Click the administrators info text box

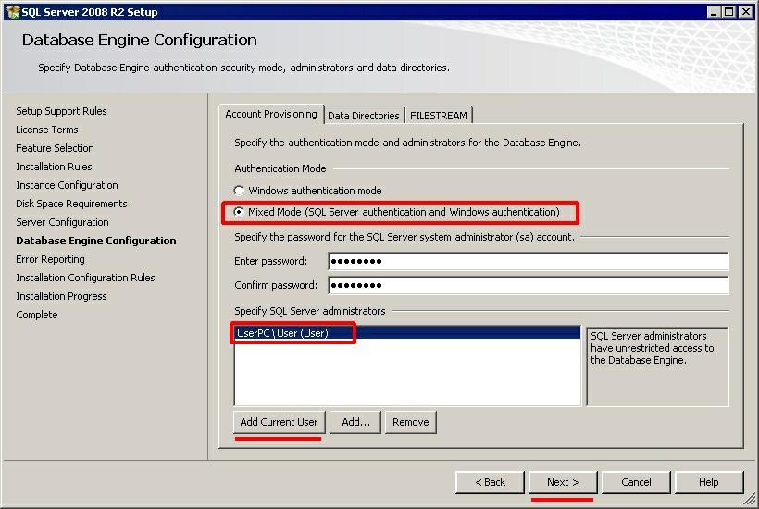click(657, 366)
